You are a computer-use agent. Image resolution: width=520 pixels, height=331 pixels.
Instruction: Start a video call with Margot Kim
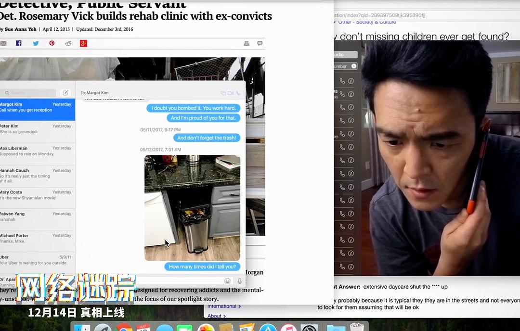click(231, 93)
